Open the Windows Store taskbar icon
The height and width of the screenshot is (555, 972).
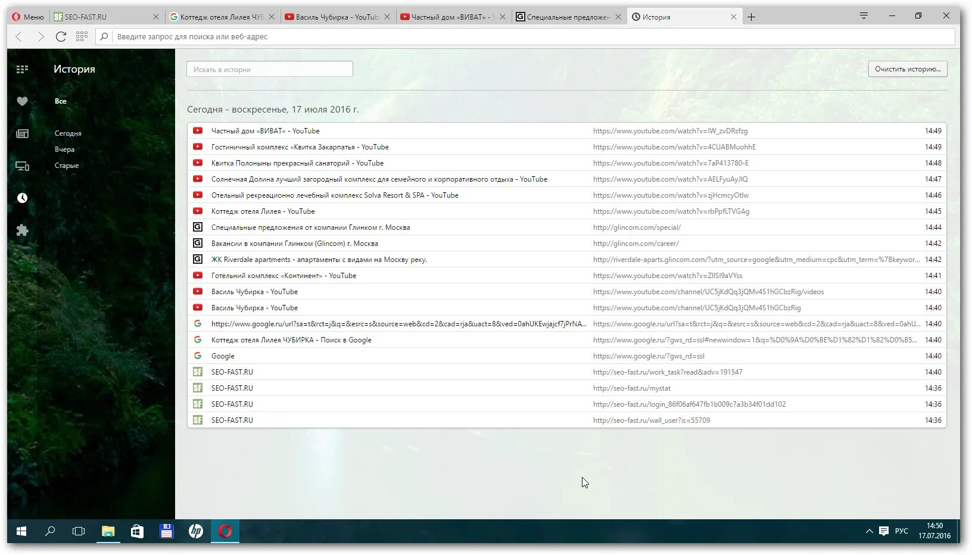[x=137, y=531]
